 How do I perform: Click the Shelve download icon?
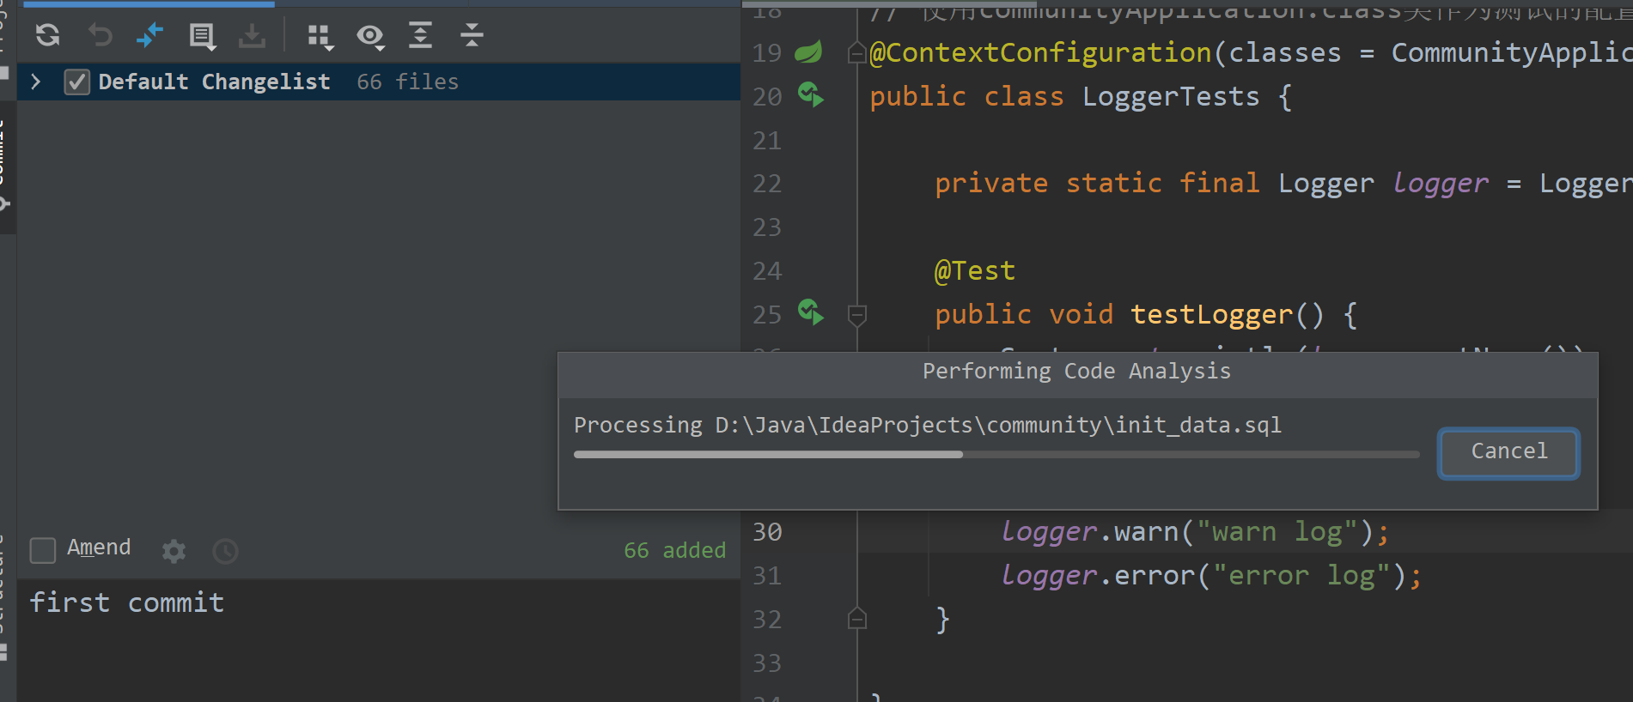click(x=252, y=35)
